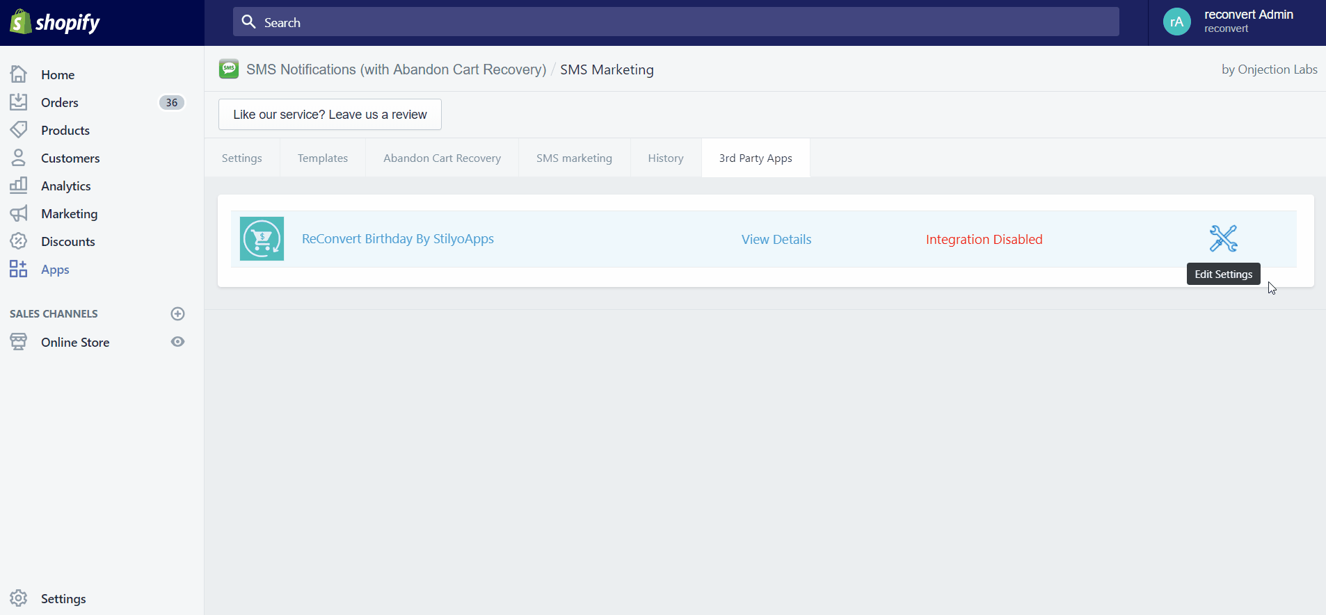Go to Orders in sidebar
Screen dimensions: 1326x615
[x=60, y=102]
